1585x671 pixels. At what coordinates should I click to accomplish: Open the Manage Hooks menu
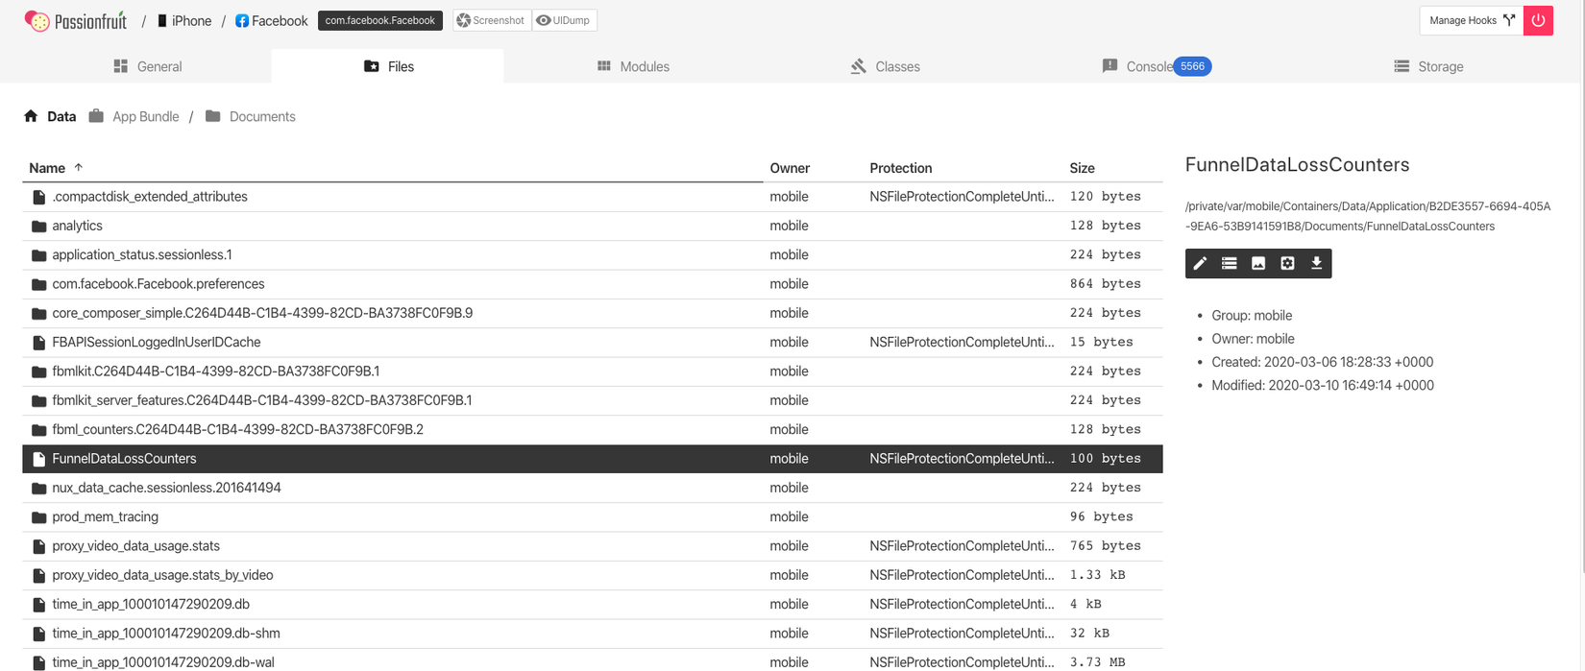pyautogui.click(x=1470, y=20)
